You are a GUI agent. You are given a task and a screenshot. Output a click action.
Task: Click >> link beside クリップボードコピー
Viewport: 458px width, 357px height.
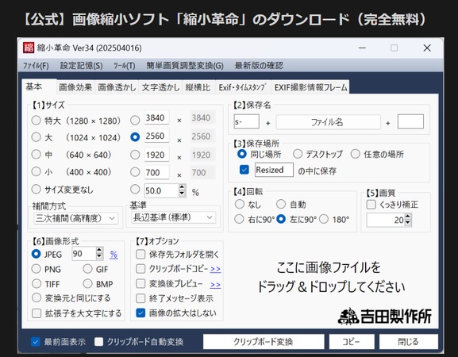coord(215,269)
